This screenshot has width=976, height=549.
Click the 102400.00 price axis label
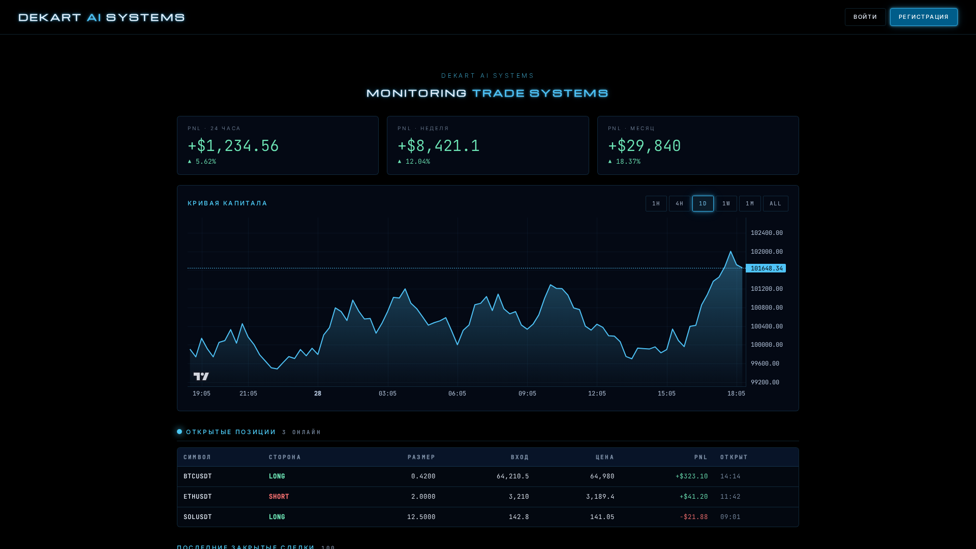tap(767, 233)
